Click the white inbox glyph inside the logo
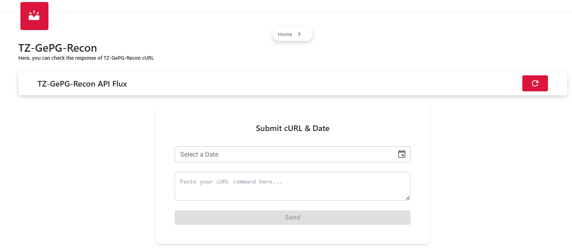The image size is (572, 252). [34, 16]
